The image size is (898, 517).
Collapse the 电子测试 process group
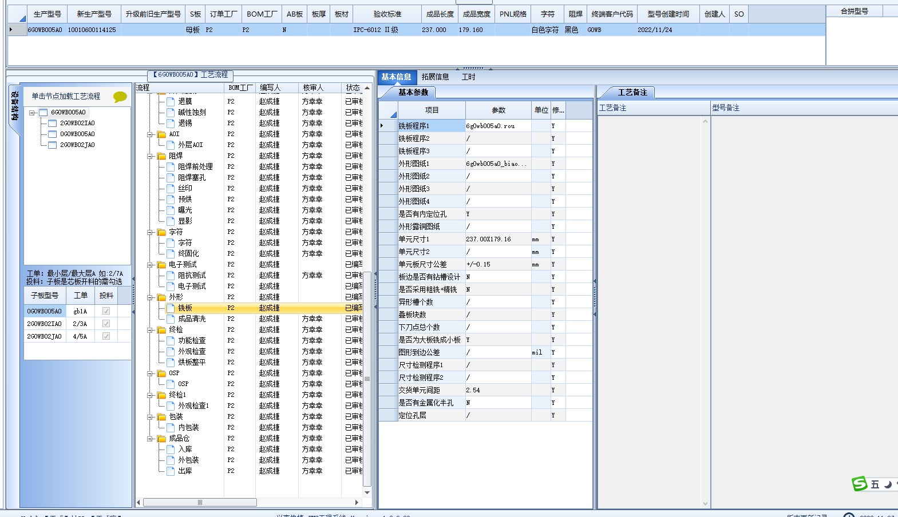150,265
